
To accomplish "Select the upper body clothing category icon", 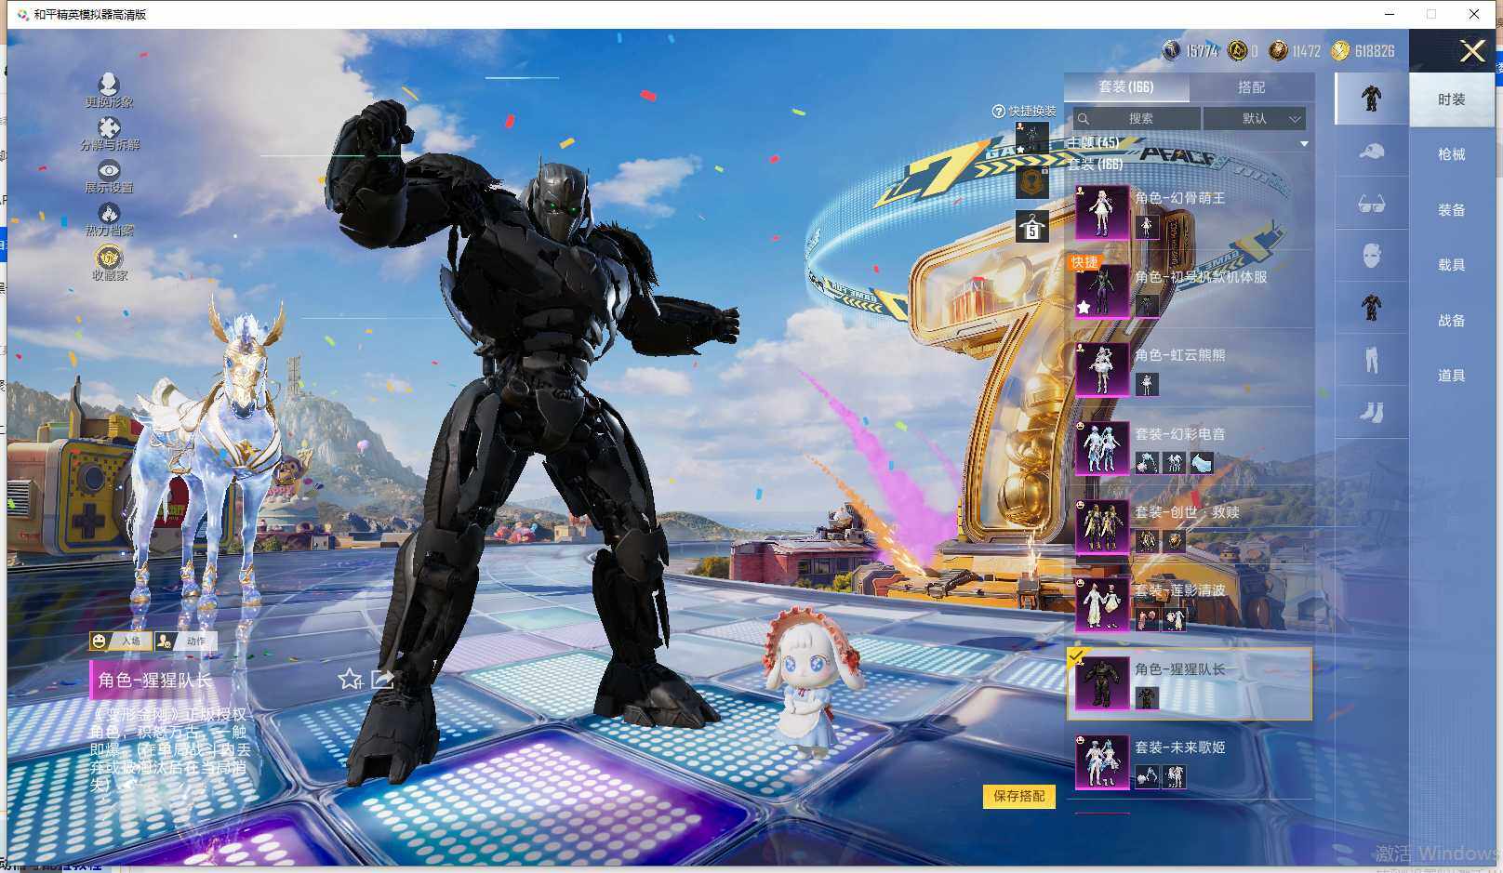I will (x=1371, y=307).
